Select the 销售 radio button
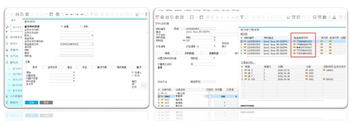351x121 pixels. pyautogui.click(x=62, y=27)
